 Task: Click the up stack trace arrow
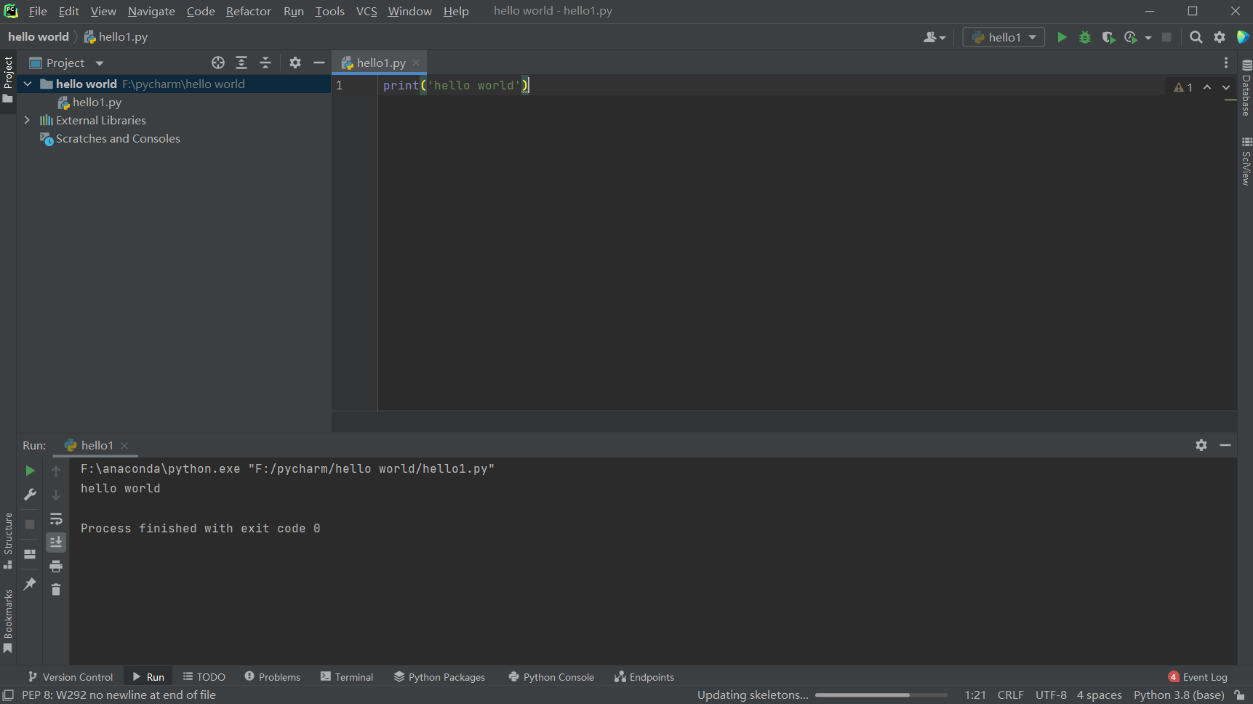(x=56, y=471)
